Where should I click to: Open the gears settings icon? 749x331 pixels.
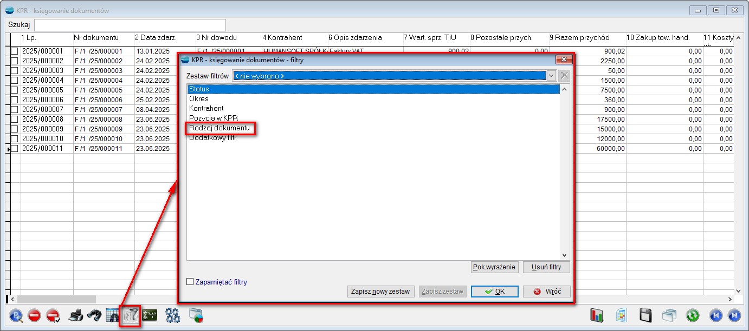coord(173,316)
